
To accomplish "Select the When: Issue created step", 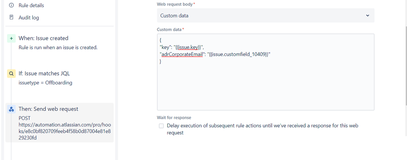I will [59, 43].
